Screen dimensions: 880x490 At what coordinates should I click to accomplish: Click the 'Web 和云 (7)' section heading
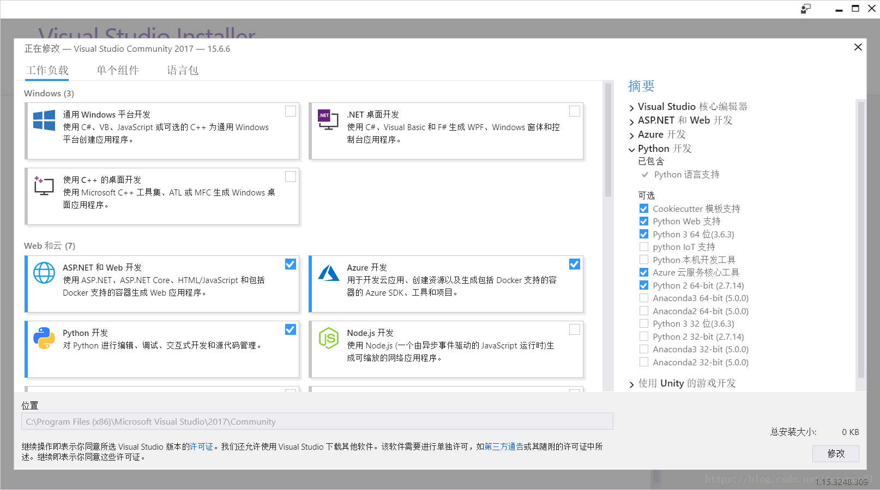point(50,246)
